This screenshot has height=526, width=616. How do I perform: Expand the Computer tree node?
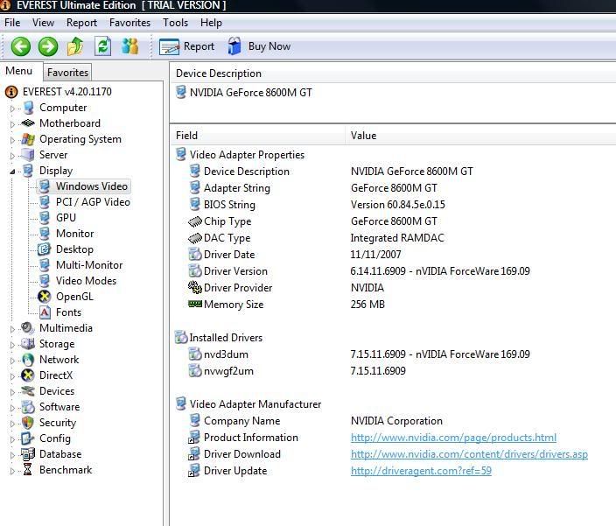click(x=12, y=109)
